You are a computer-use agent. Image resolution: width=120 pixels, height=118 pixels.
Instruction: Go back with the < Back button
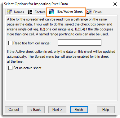point(36,110)
